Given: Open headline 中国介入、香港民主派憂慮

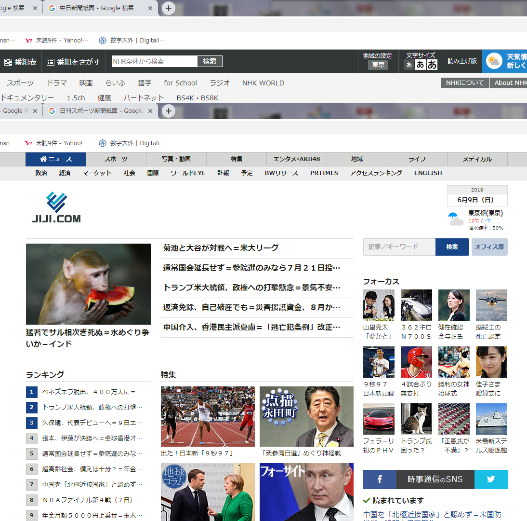Looking at the screenshot, I should pos(252,327).
